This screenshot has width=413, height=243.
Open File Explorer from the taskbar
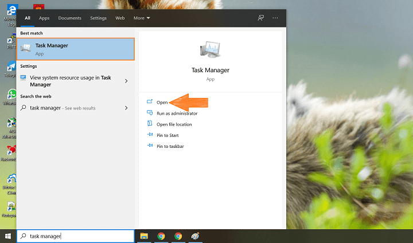coord(144,236)
